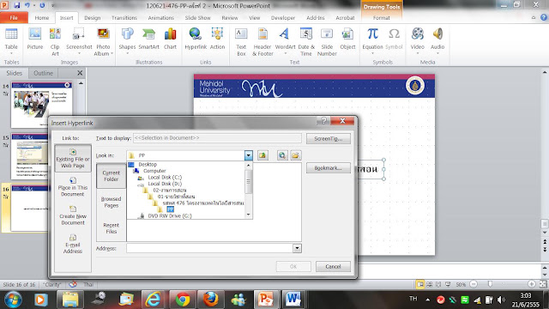Open Google Chrome from the taskbar
The image size is (549, 309).
pyautogui.click(x=183, y=300)
